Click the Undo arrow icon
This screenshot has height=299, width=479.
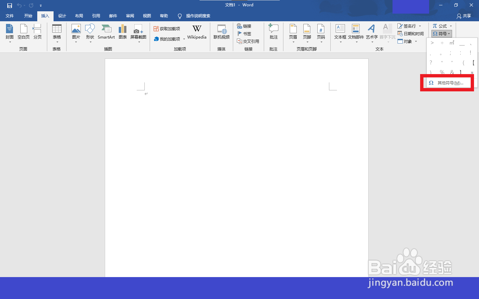click(19, 5)
